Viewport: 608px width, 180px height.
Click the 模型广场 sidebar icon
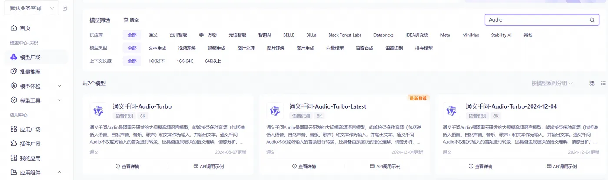point(13,57)
